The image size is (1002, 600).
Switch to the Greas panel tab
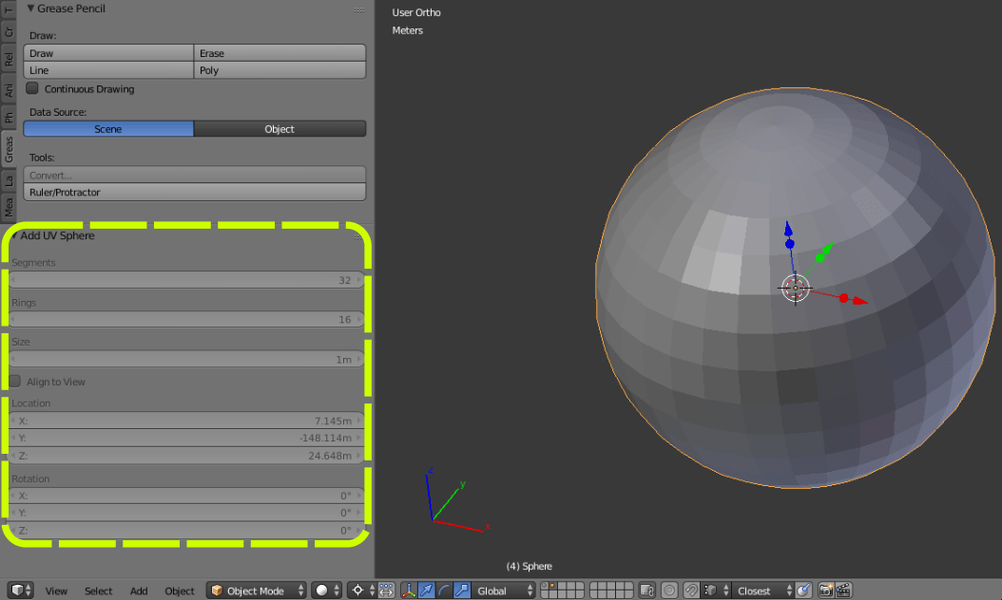pos(9,149)
